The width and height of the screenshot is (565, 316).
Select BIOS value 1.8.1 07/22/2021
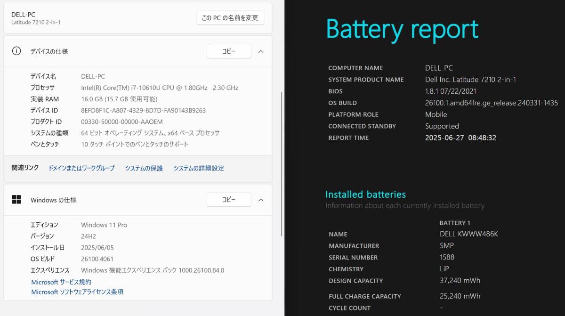451,91
